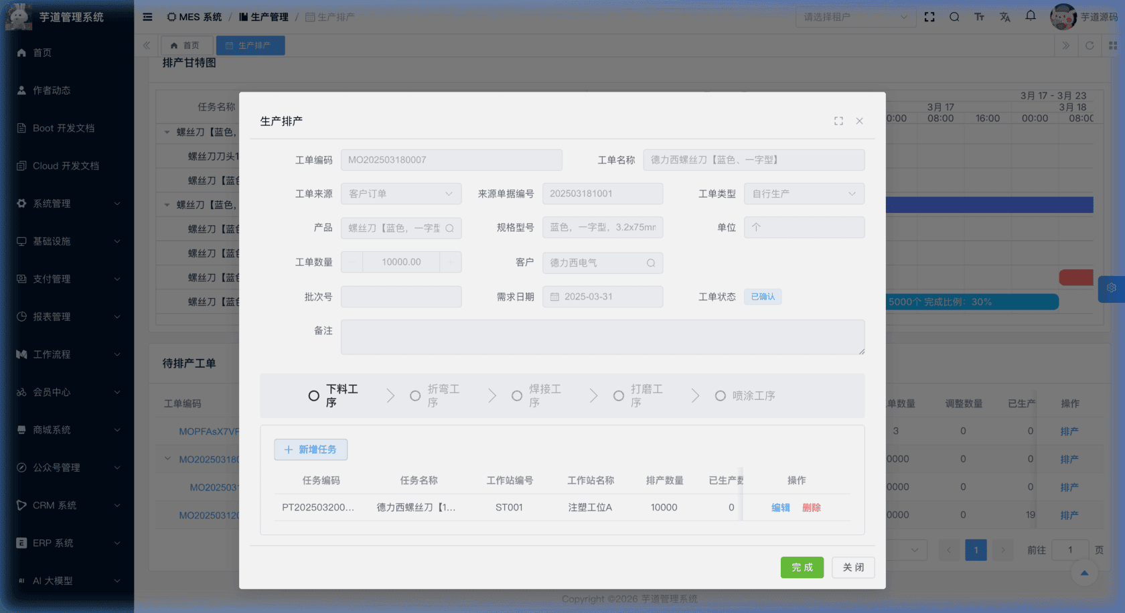Image resolution: width=1125 pixels, height=613 pixels.
Task: Expand the 系统管理 sidebar menu
Action: [x=67, y=204]
